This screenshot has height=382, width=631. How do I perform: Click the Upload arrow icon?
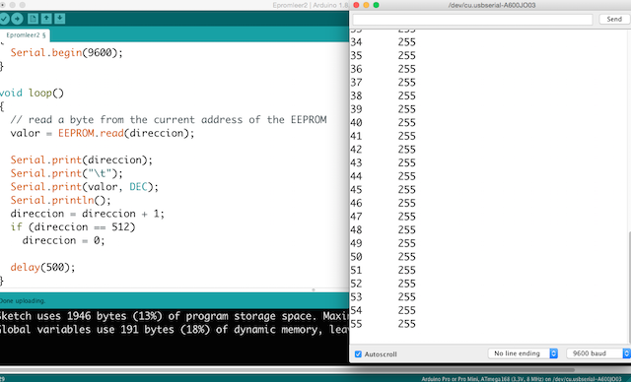tap(17, 19)
